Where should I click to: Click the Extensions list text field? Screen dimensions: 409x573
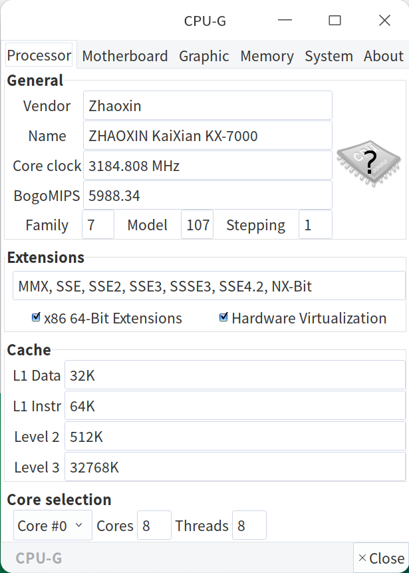point(209,287)
